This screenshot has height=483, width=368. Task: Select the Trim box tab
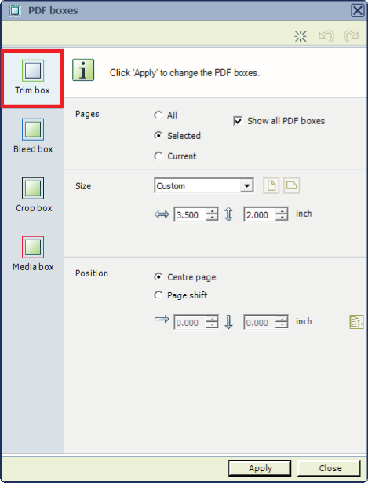pyautogui.click(x=32, y=79)
